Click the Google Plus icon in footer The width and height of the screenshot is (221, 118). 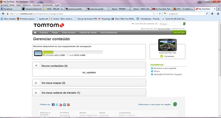69,105
